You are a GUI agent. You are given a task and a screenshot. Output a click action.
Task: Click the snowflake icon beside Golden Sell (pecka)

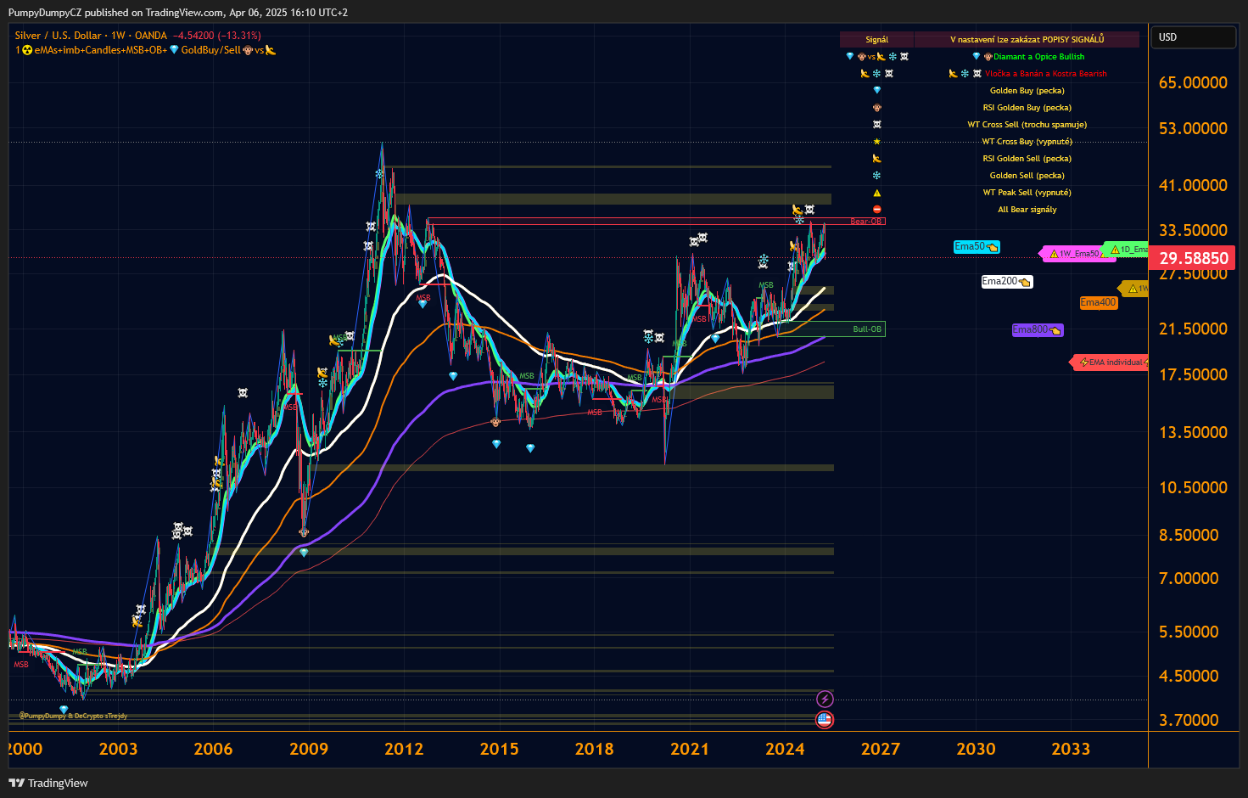click(x=877, y=176)
